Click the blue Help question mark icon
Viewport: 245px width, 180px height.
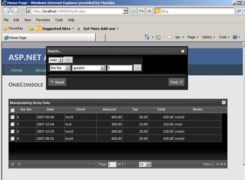235,37
